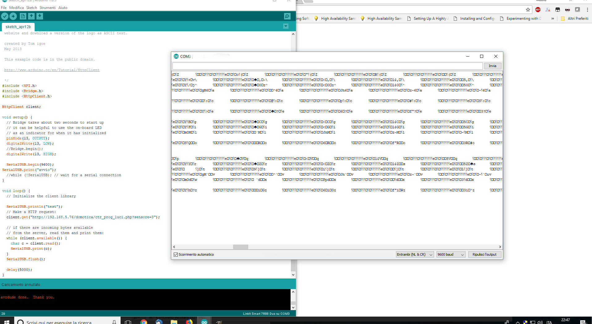Image resolution: width=592 pixels, height=324 pixels.
Task: Upload the sketch using the arrow icon
Action: (13, 16)
